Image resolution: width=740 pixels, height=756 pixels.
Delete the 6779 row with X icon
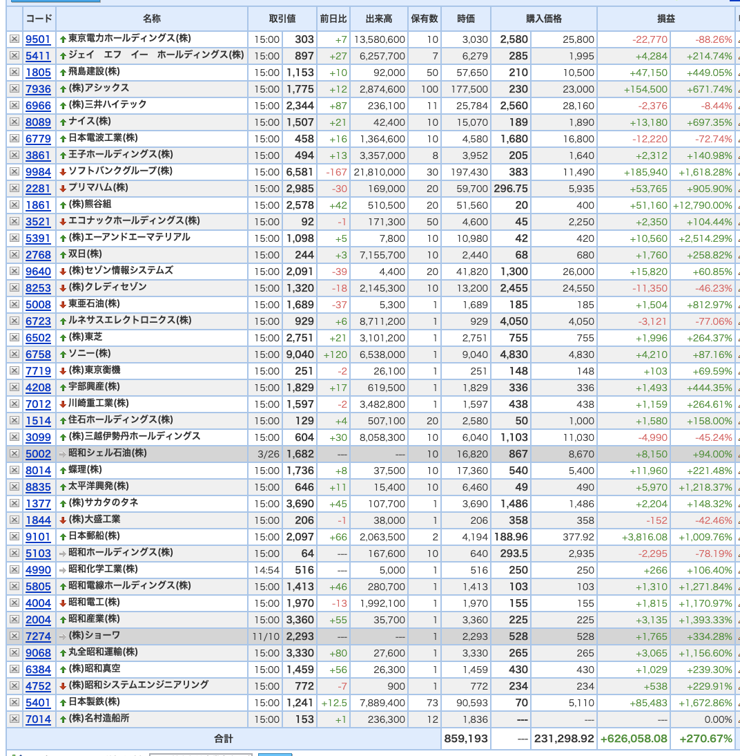tap(14, 139)
